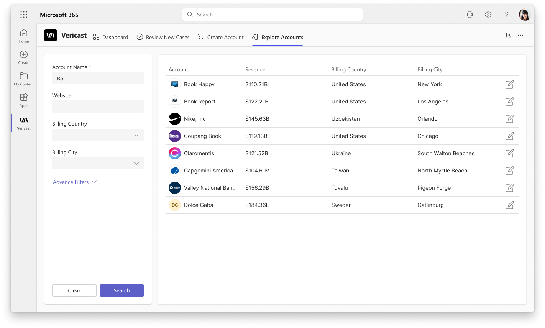Edit the Claromentis account
This screenshot has width=545, height=328.
click(509, 153)
